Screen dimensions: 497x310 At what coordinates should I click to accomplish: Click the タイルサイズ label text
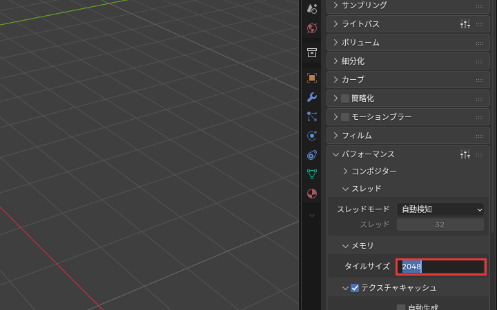coord(367,267)
